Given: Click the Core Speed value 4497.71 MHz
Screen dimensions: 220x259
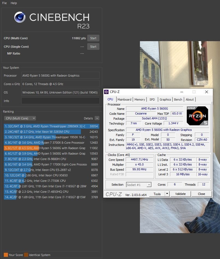Looking at the screenshot, I should [x=139, y=159].
